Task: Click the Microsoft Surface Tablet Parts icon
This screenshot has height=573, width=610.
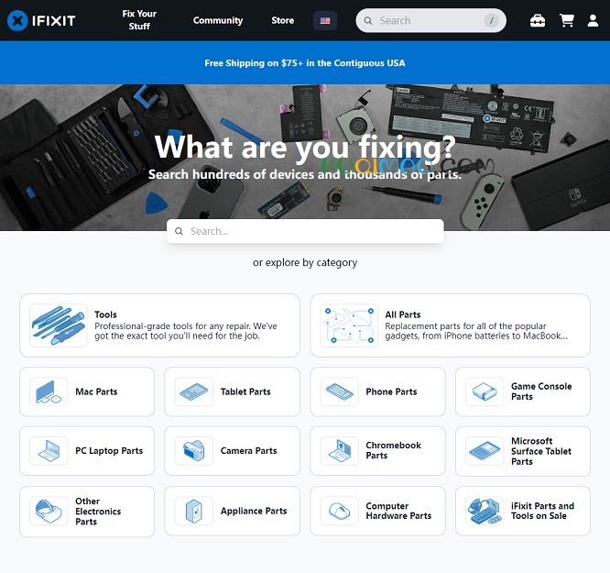Action: tap(485, 451)
